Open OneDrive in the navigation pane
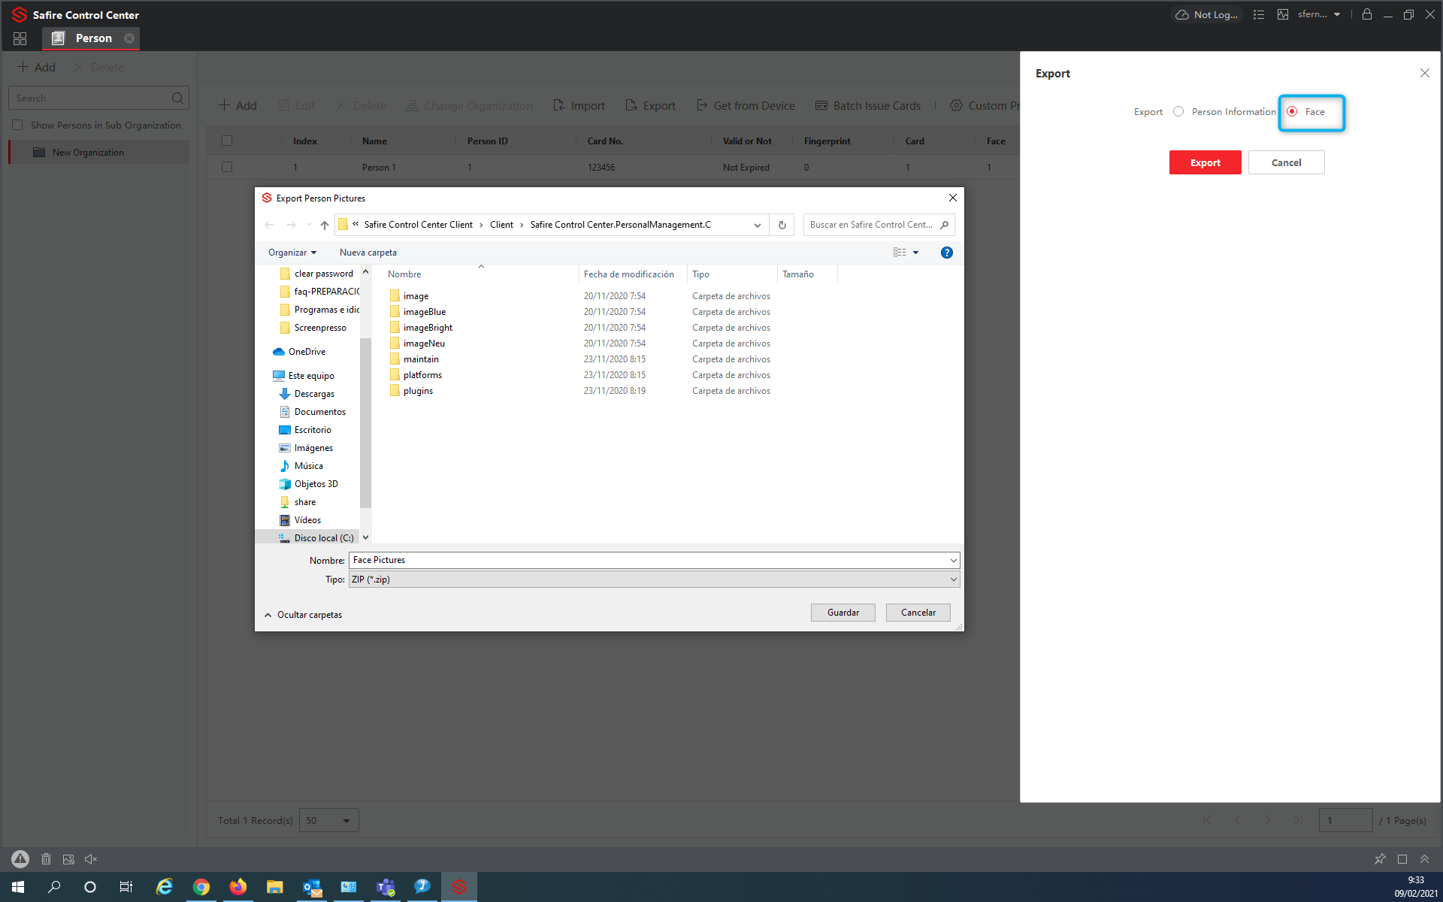This screenshot has height=902, width=1443. point(307,352)
